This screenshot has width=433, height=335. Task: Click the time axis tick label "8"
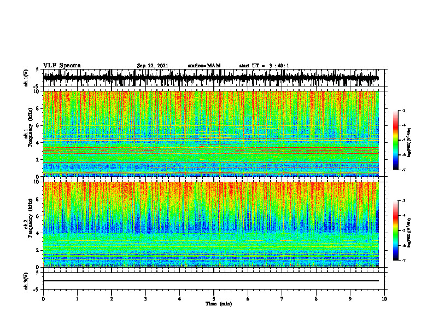pyautogui.click(x=316, y=299)
